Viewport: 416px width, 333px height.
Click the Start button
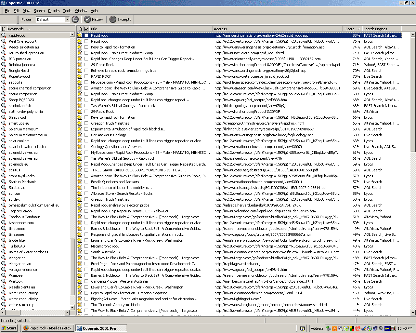tap(9, 328)
